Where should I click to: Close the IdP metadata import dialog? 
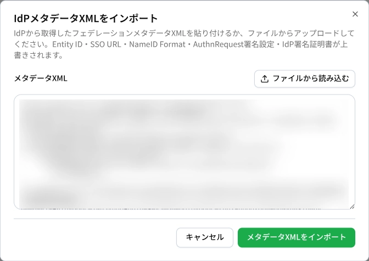(355, 14)
